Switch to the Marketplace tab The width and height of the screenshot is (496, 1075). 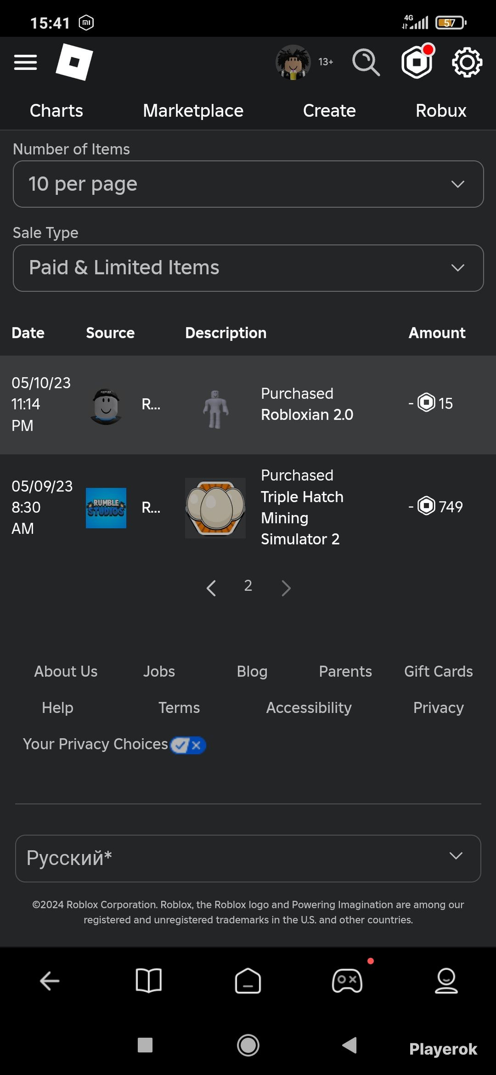[x=193, y=111]
